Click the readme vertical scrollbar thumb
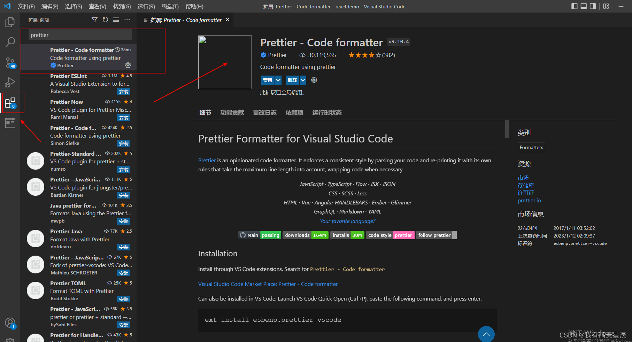Screen dimensions: 632x342 507,129
